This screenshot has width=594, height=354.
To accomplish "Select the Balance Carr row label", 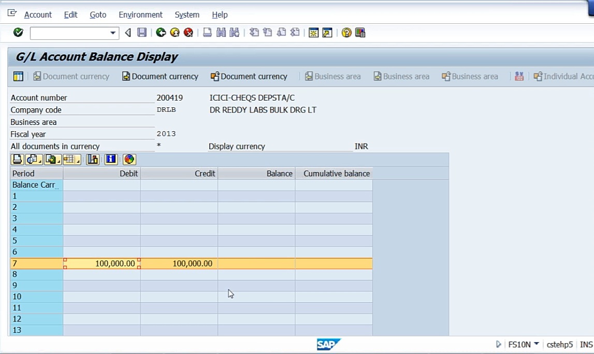I will [x=37, y=185].
